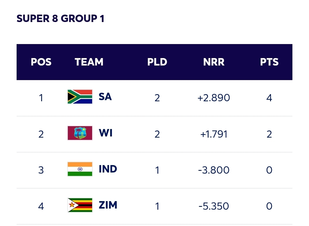Click the Super 8 Group 1 heading

coord(60,19)
